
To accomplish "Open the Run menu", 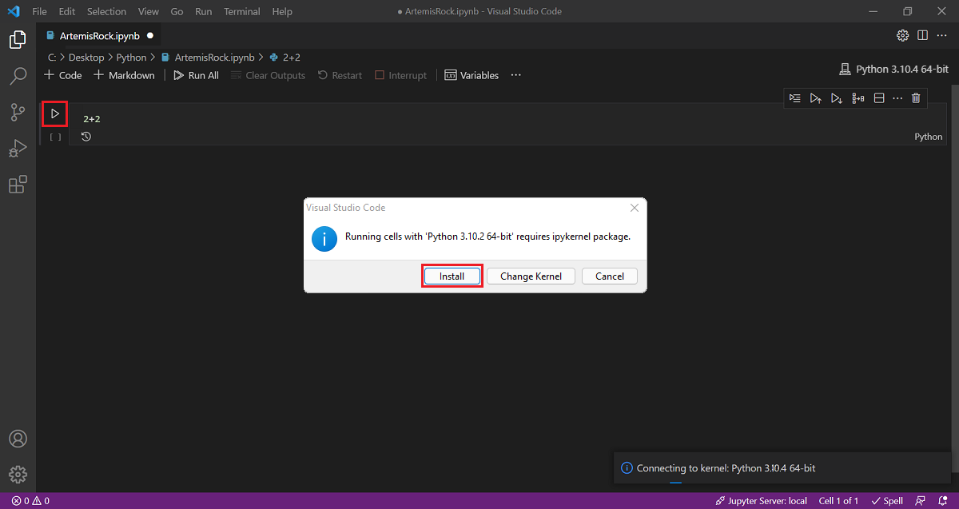I will point(203,11).
